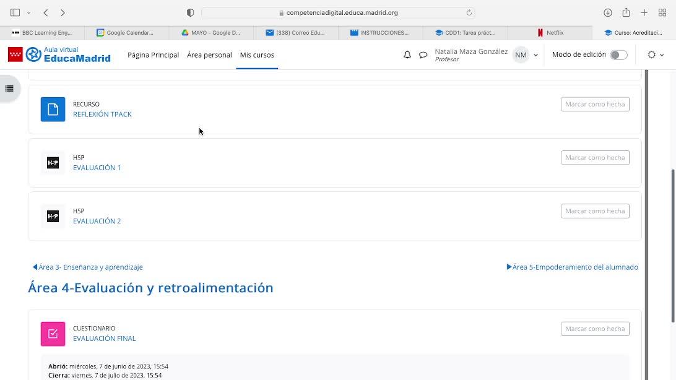Open notifications bell icon
676x380 pixels.
coord(407,54)
